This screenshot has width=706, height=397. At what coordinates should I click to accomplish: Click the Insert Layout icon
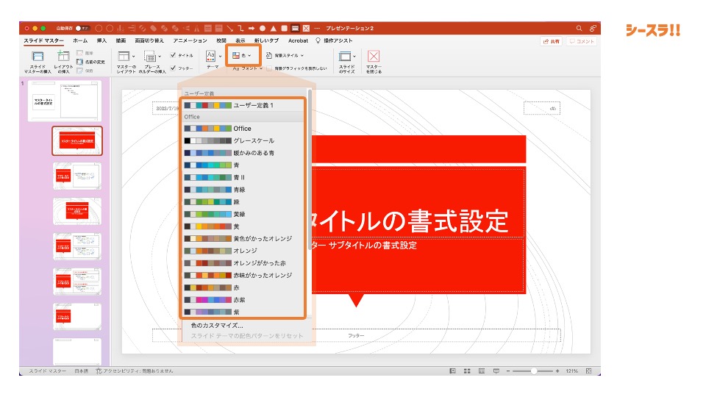63,57
